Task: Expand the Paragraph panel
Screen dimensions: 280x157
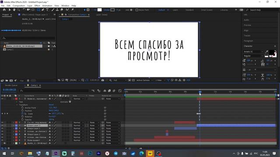Action: click(x=248, y=41)
